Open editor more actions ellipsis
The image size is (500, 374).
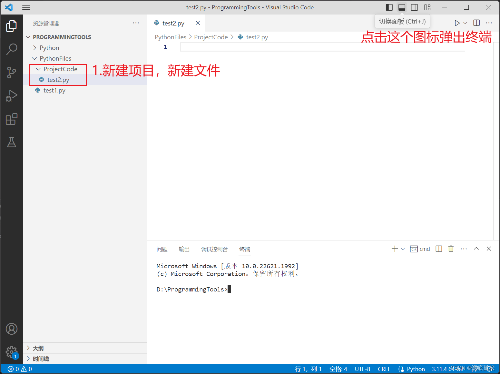(x=489, y=23)
